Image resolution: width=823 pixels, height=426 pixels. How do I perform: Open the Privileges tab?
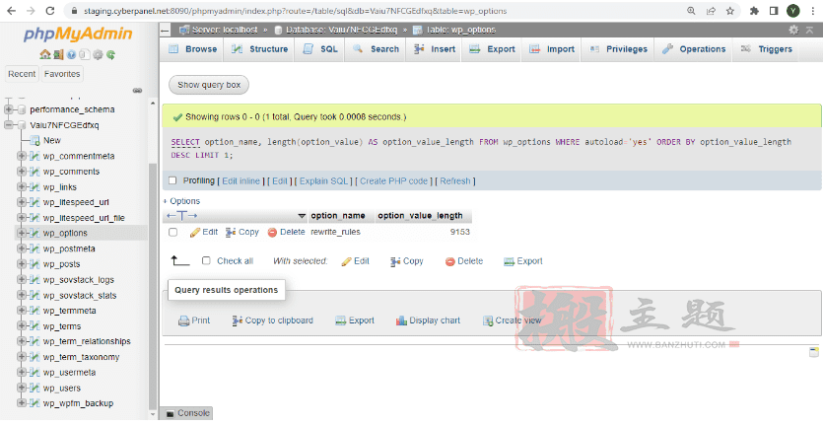618,49
